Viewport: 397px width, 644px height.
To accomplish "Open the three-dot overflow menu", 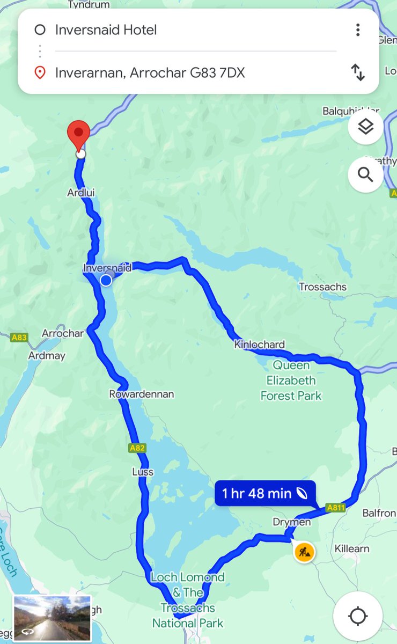I will (358, 30).
